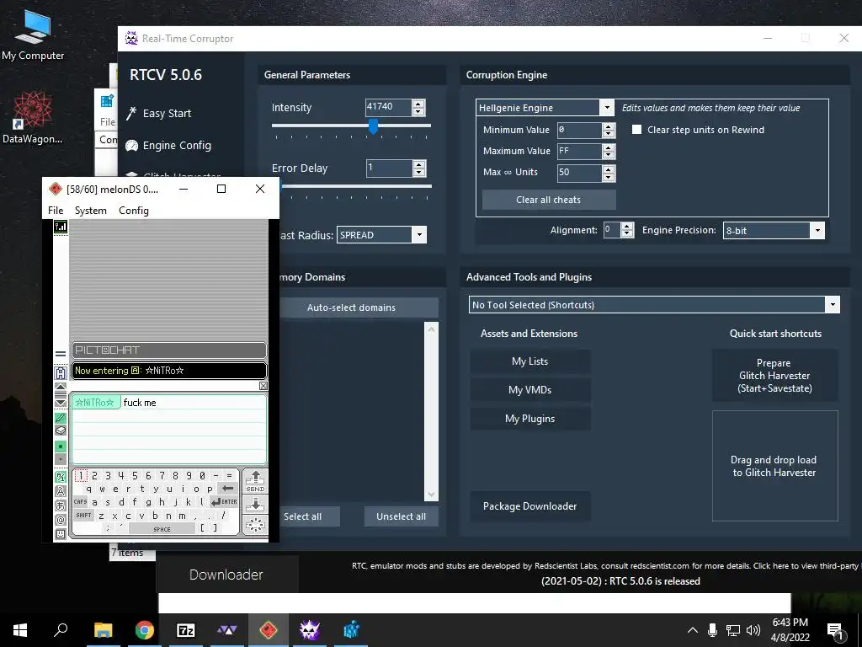Open the Blast Radius SPREAD dropdown

click(x=419, y=235)
